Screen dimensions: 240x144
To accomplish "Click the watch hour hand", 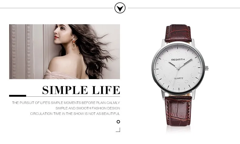I will (x=173, y=65).
